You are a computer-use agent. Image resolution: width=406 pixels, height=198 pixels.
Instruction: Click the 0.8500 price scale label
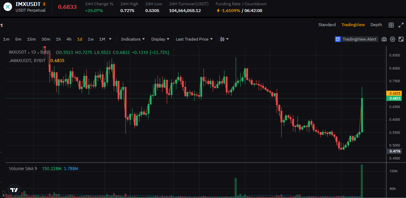[395, 55]
